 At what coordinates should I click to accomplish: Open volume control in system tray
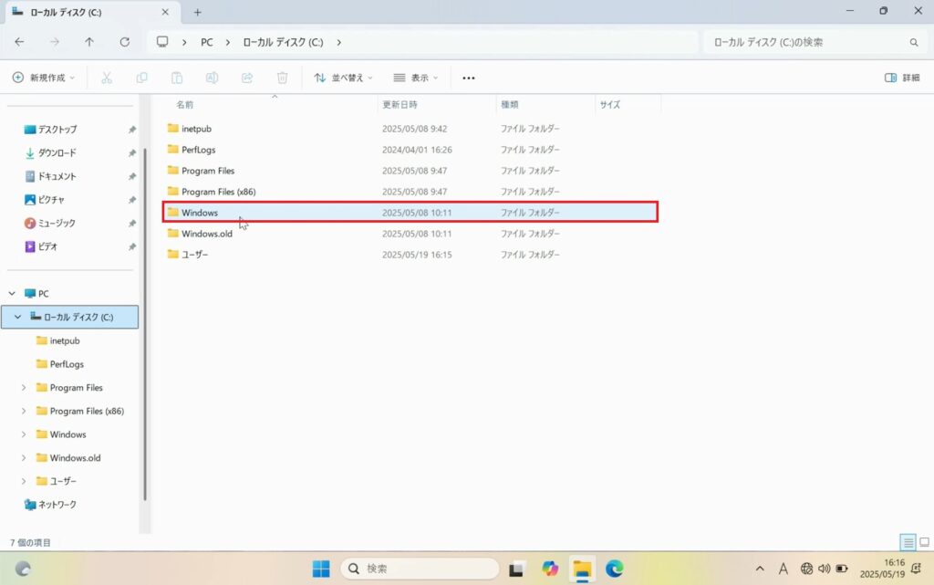(825, 569)
